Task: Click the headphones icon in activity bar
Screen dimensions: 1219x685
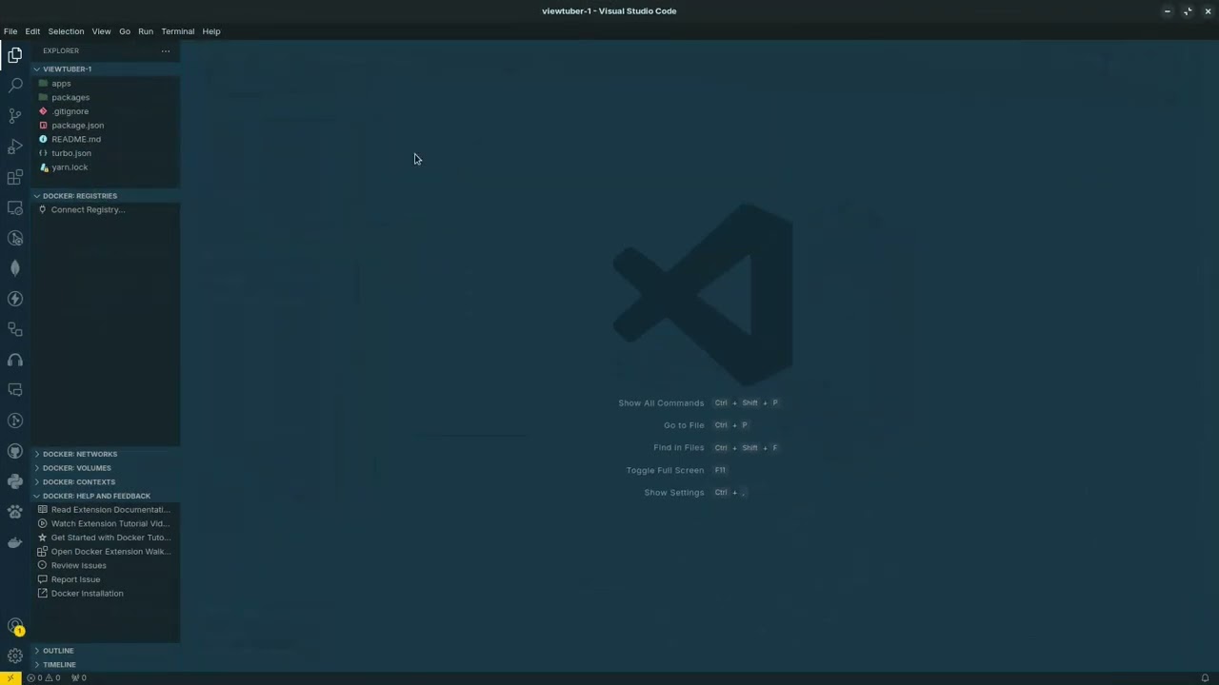Action: [x=14, y=360]
